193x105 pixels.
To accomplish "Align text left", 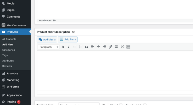I will (93, 47).
